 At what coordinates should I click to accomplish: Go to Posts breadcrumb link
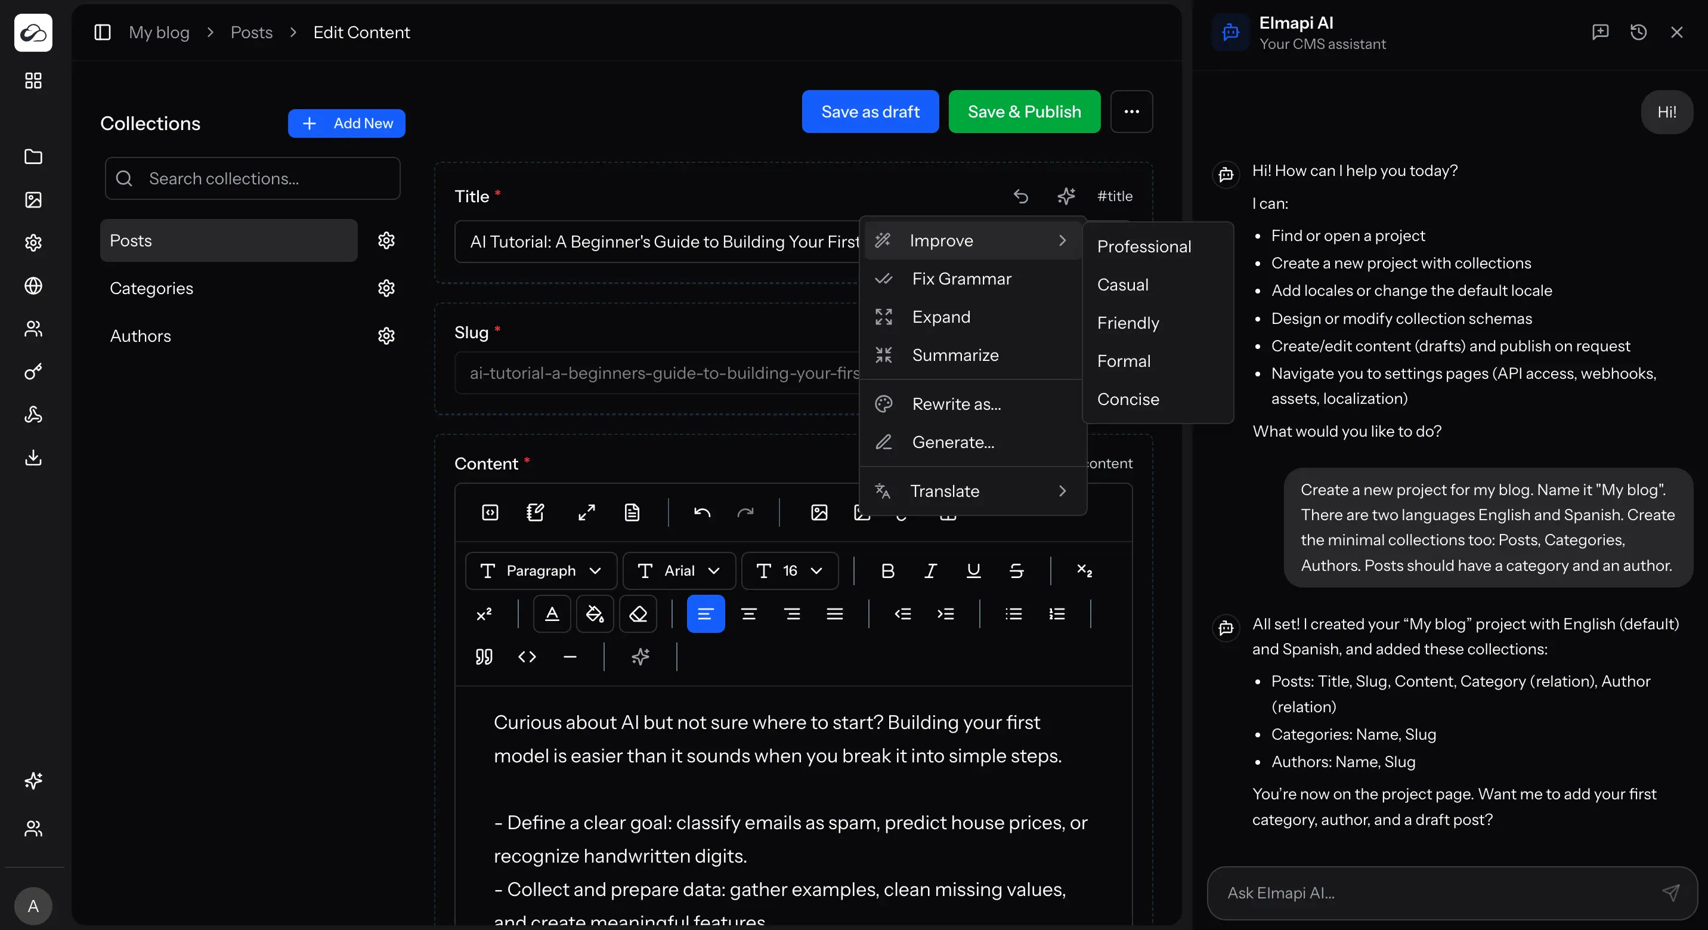pyautogui.click(x=251, y=32)
